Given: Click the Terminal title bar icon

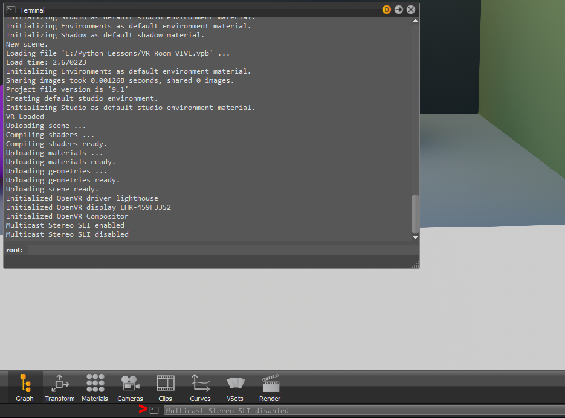Looking at the screenshot, I should pos(11,10).
